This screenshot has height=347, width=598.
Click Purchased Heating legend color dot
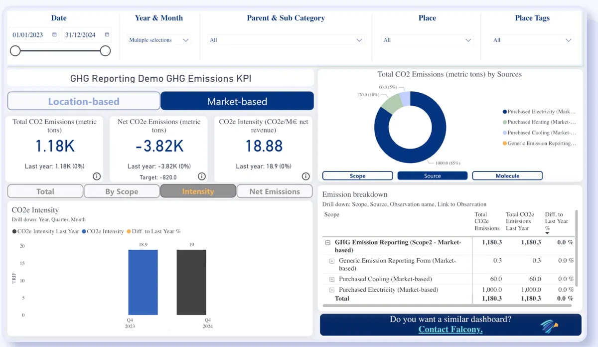[x=505, y=122]
